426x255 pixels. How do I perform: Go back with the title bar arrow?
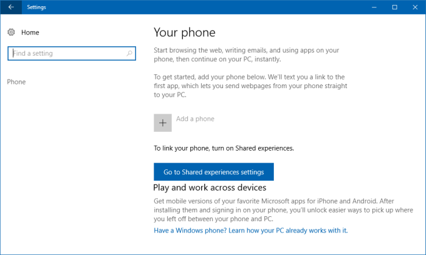click(x=11, y=7)
